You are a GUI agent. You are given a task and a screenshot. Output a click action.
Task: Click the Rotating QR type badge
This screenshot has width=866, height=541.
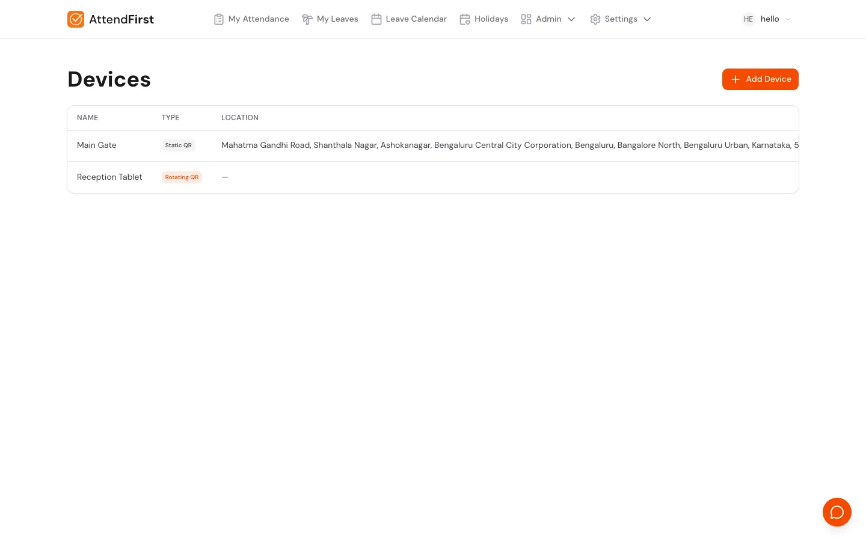click(x=182, y=177)
